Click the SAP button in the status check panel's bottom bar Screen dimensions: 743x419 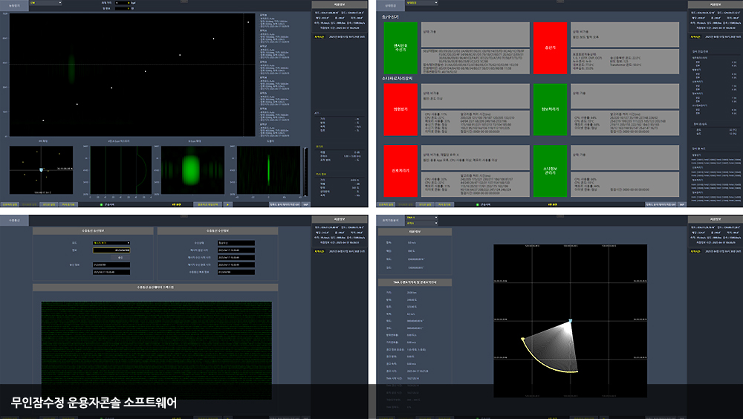(x=682, y=204)
